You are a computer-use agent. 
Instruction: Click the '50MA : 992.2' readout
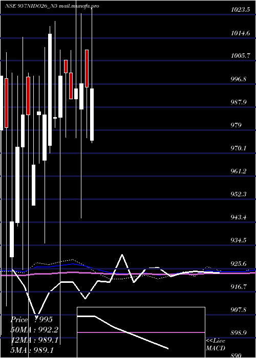(34, 330)
